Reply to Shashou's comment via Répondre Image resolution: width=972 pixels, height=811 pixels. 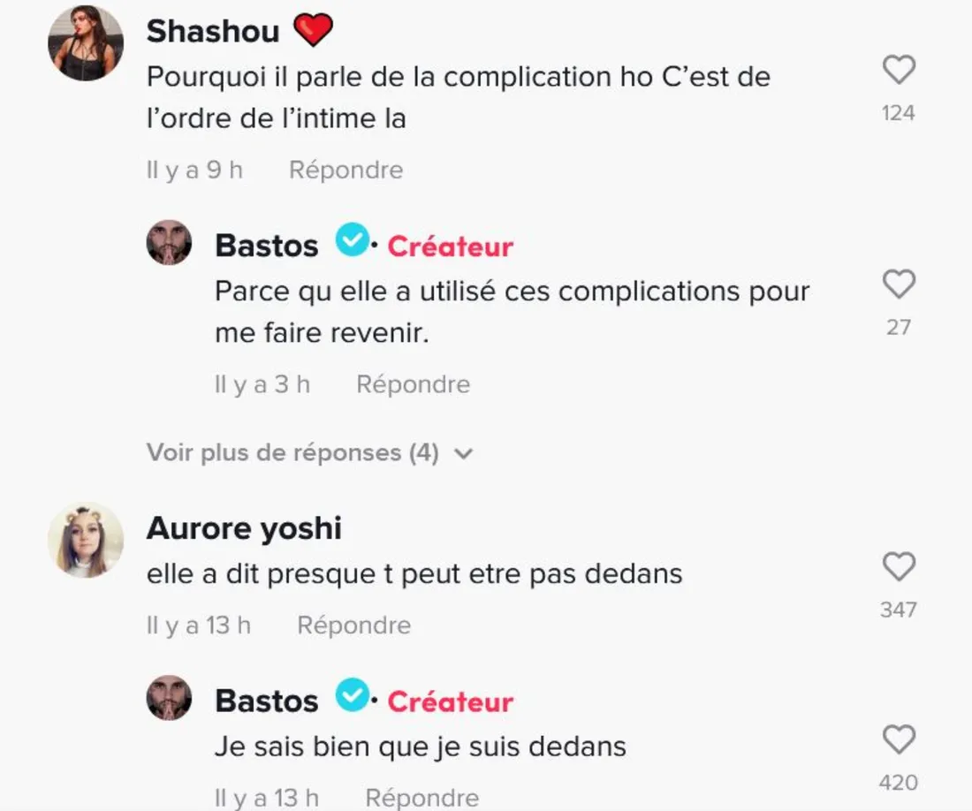pos(346,170)
